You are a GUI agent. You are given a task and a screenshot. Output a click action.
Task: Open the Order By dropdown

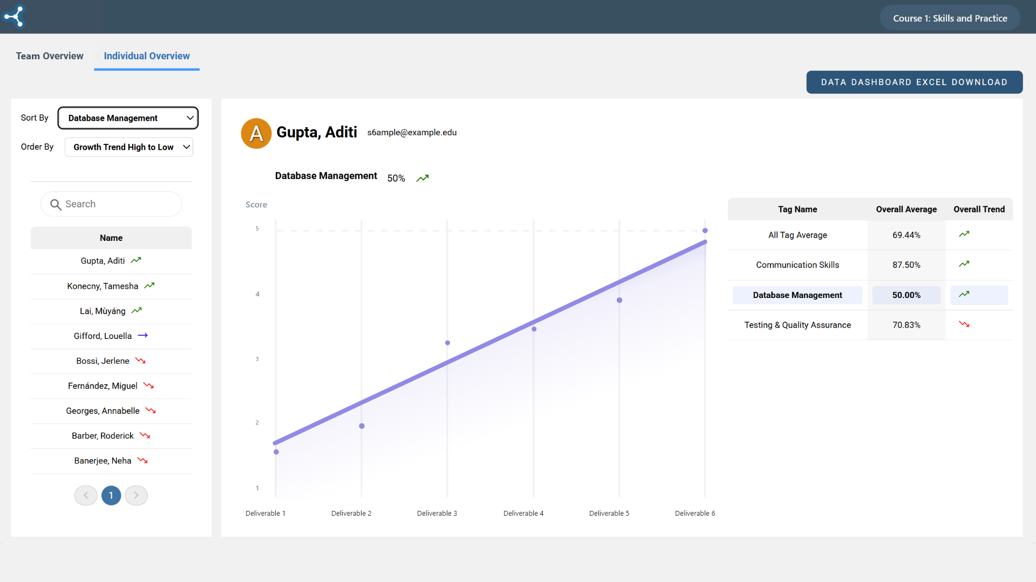click(x=128, y=147)
